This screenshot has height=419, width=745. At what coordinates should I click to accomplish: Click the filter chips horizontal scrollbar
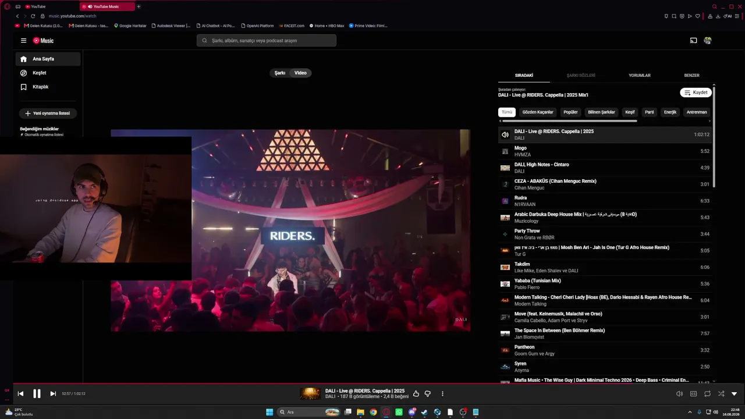(569, 121)
